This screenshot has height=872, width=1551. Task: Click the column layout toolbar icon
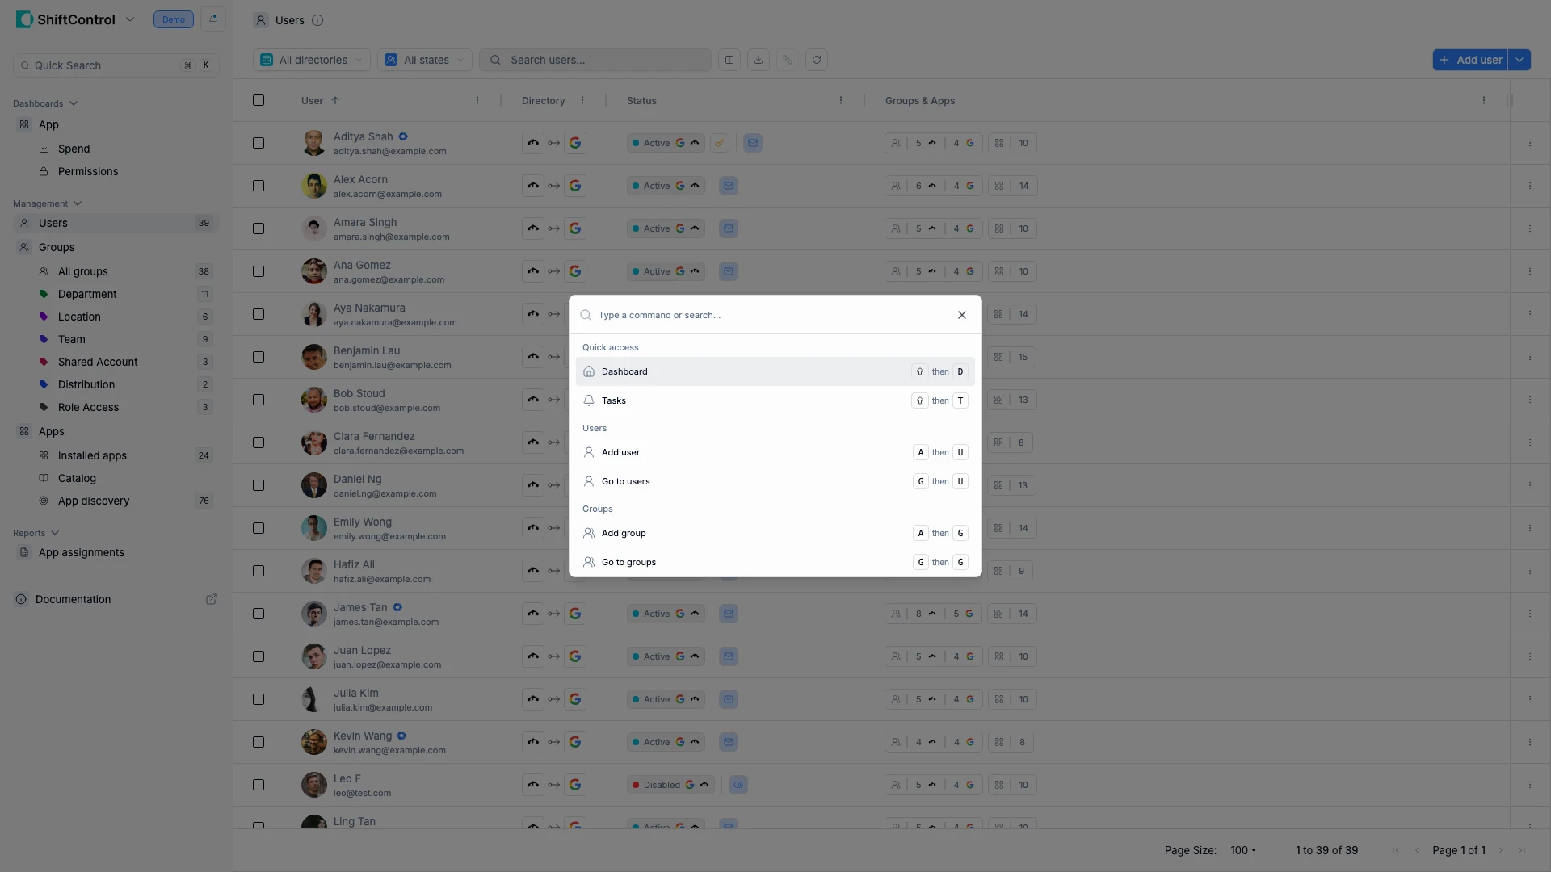tap(729, 60)
